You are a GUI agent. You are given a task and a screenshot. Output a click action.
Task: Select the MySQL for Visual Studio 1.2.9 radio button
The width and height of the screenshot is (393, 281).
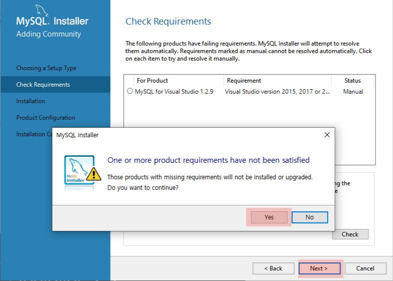pyautogui.click(x=130, y=91)
